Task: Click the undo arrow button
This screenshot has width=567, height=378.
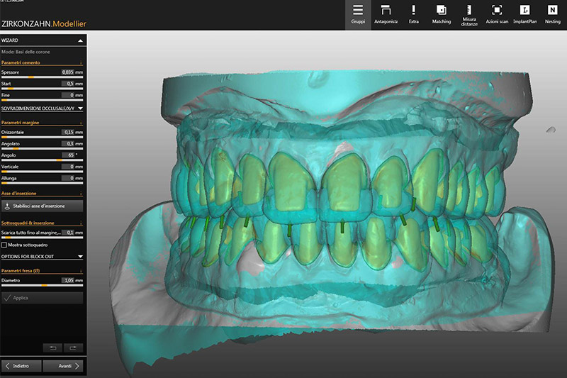Action: [x=52, y=348]
